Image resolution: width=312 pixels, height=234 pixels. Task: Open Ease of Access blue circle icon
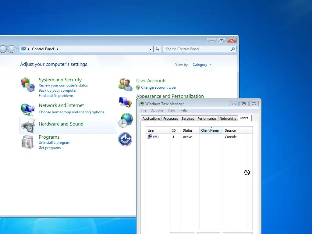pyautogui.click(x=125, y=139)
